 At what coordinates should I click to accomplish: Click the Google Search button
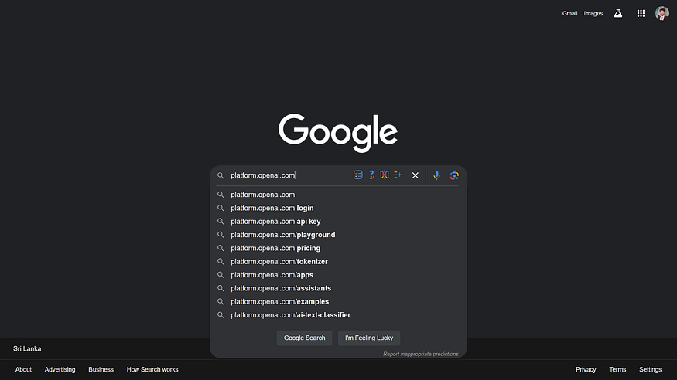(x=304, y=338)
